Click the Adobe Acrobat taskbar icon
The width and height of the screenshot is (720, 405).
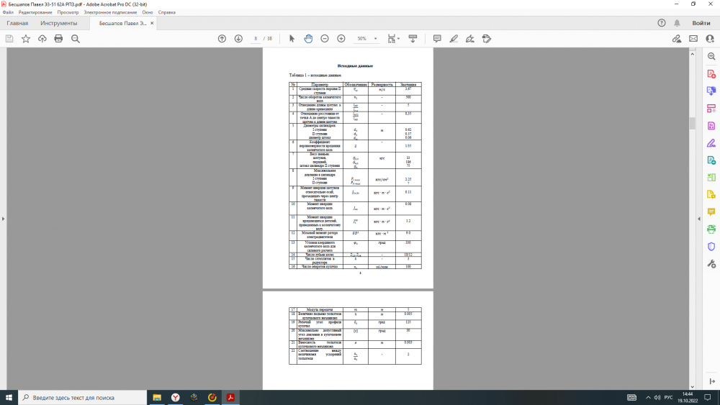(230, 397)
